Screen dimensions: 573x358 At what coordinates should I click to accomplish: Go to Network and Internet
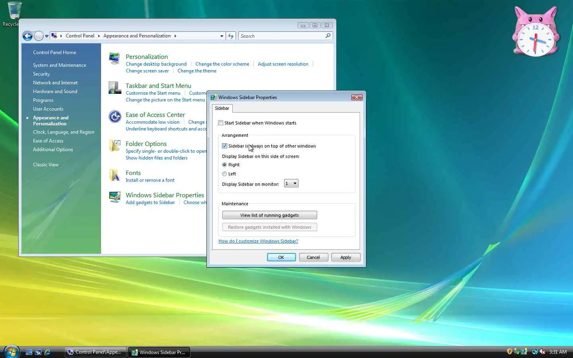coord(55,83)
